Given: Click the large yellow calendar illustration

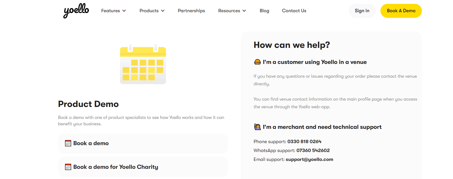Looking at the screenshot, I should (143, 64).
